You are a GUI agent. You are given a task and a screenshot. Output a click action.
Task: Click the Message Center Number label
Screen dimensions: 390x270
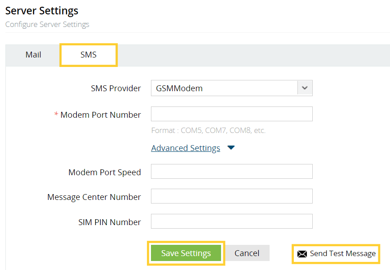tap(94, 197)
